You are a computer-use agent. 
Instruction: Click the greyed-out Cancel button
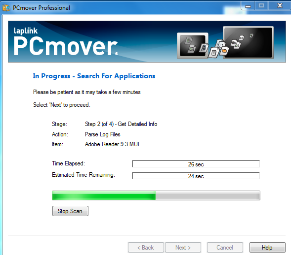[225, 248]
